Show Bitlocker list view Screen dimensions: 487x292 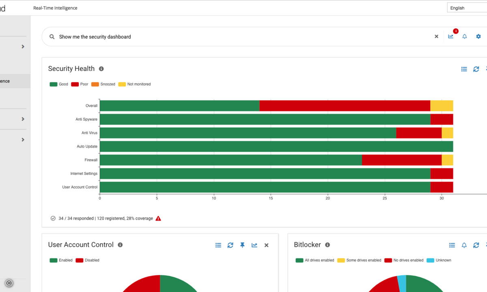452,245
